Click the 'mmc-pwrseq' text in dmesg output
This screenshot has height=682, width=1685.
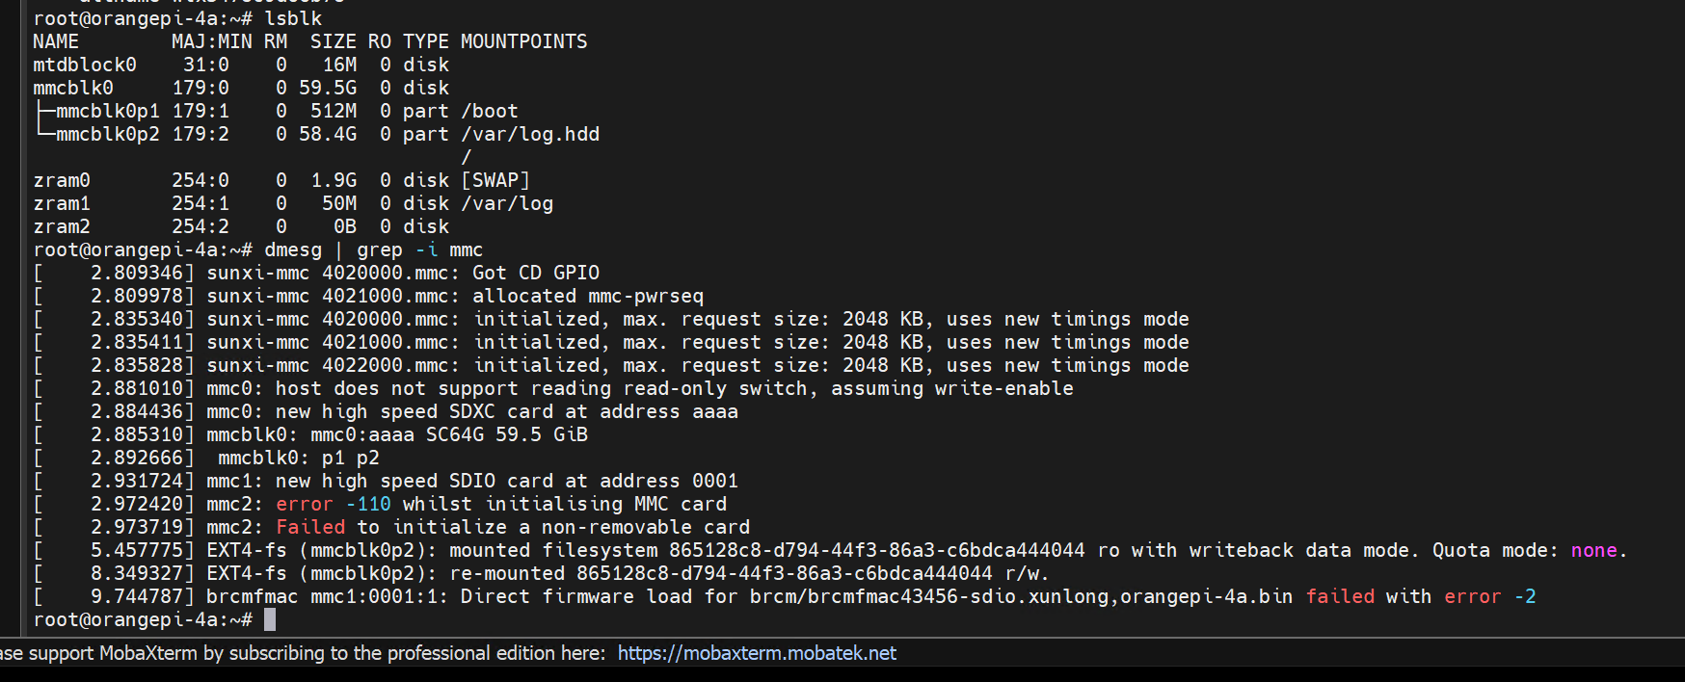[646, 296]
